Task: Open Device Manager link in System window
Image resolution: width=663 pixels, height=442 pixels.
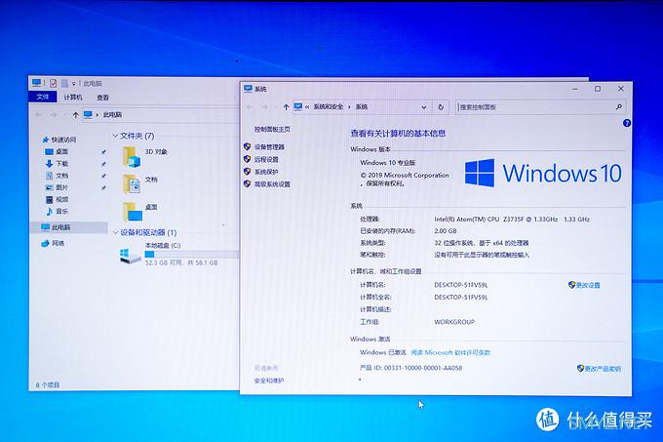Action: 269,147
